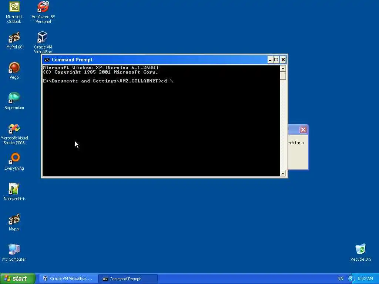Click the 'cd \' command line text
This screenshot has height=284, width=379.
coord(167,81)
